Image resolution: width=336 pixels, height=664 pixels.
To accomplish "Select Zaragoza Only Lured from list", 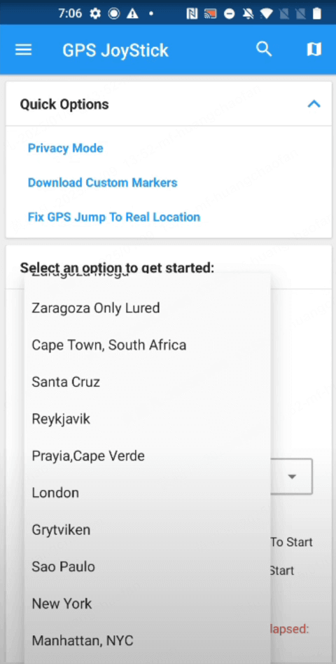I will 147,308.
